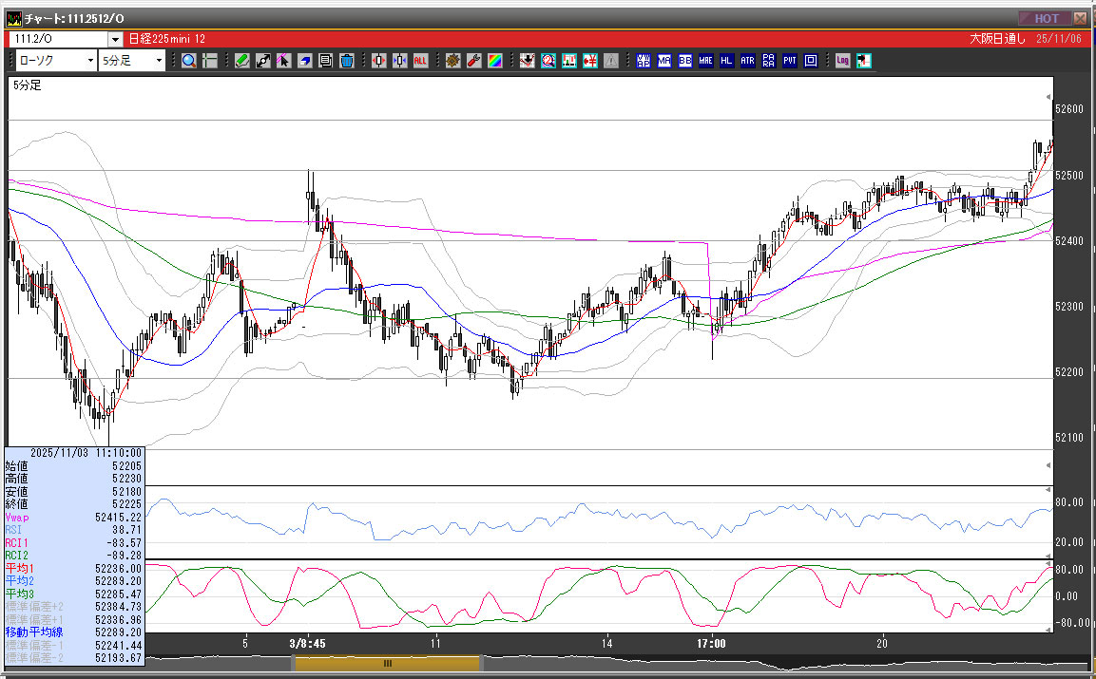This screenshot has height=679, width=1096.
Task: Toggle the Log scale button
Action: click(x=842, y=61)
